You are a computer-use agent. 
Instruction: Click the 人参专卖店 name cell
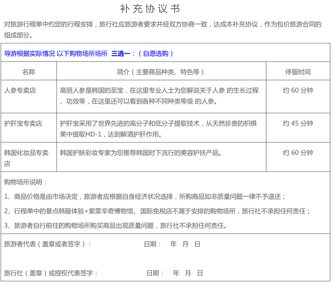pos(20,90)
